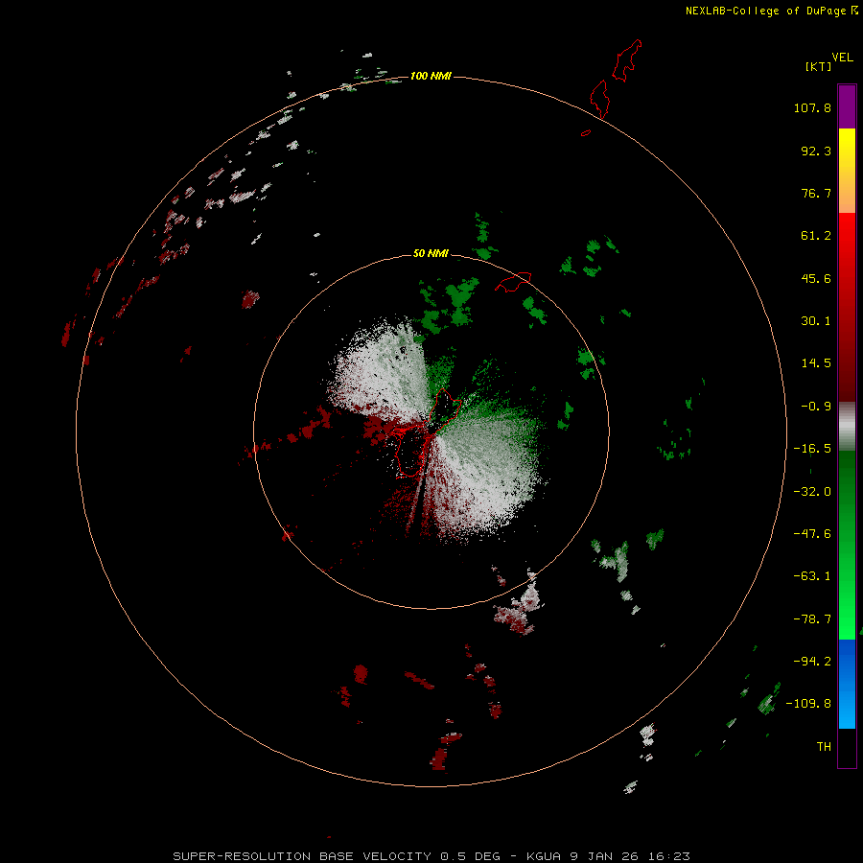Screen dimensions: 863x863
Task: Pick the gray near-zero segment of velocity scale
Action: (847, 427)
